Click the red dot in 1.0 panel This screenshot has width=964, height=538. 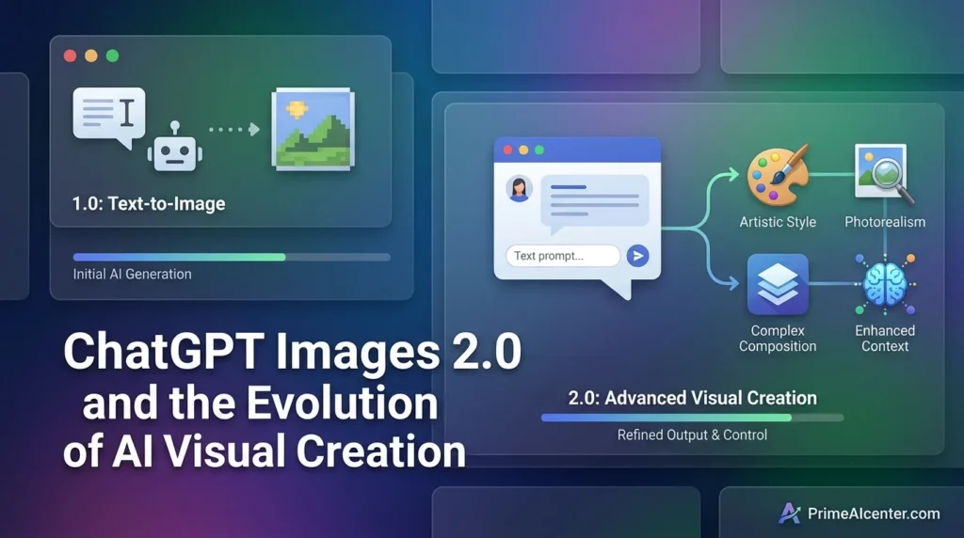[x=70, y=55]
